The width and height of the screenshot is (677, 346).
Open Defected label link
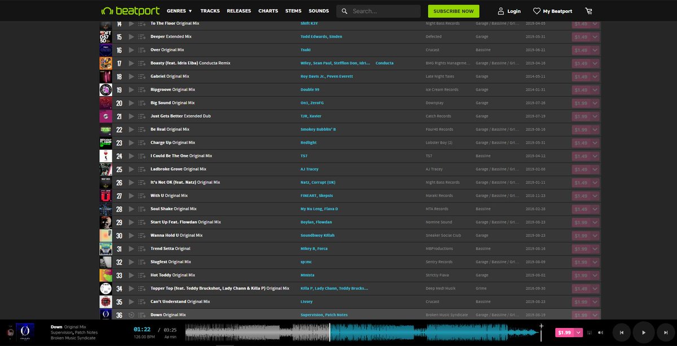click(434, 37)
